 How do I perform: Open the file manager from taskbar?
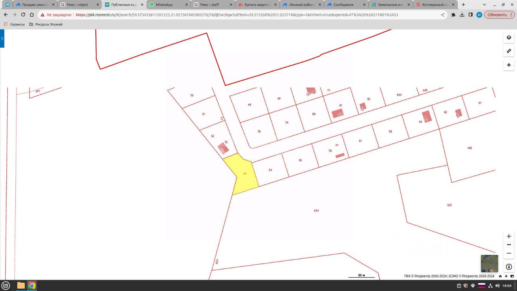pos(21,286)
